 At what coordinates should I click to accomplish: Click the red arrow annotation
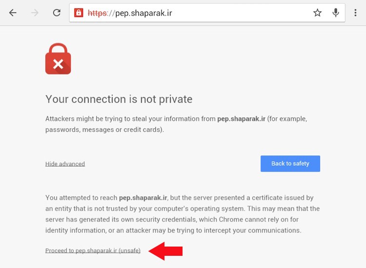coord(165,251)
